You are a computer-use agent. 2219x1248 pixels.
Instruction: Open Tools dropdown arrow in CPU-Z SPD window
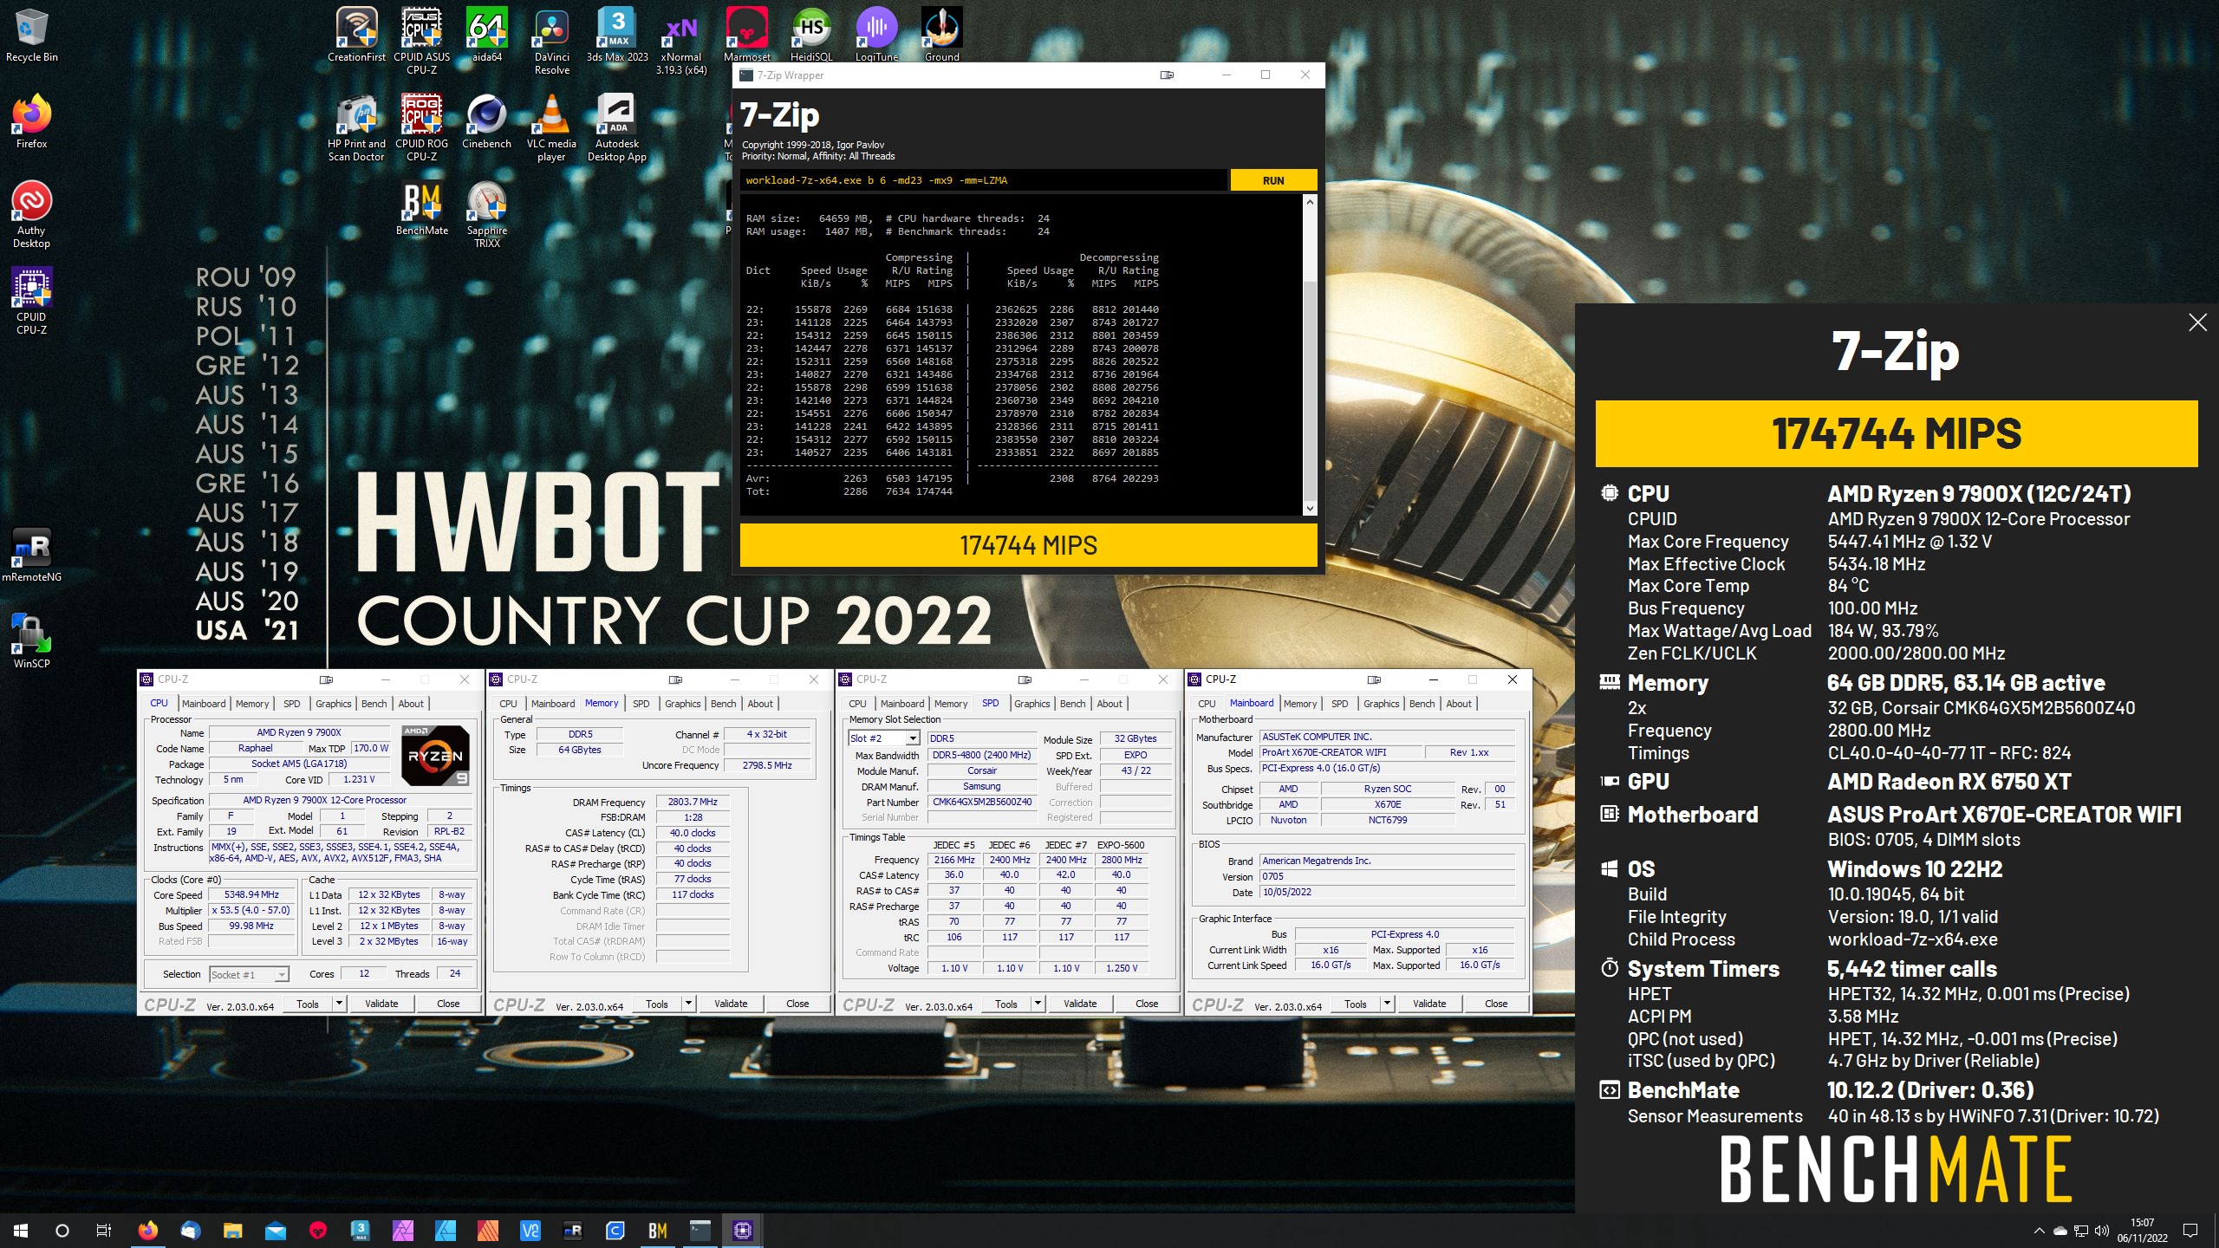pos(1038,1004)
